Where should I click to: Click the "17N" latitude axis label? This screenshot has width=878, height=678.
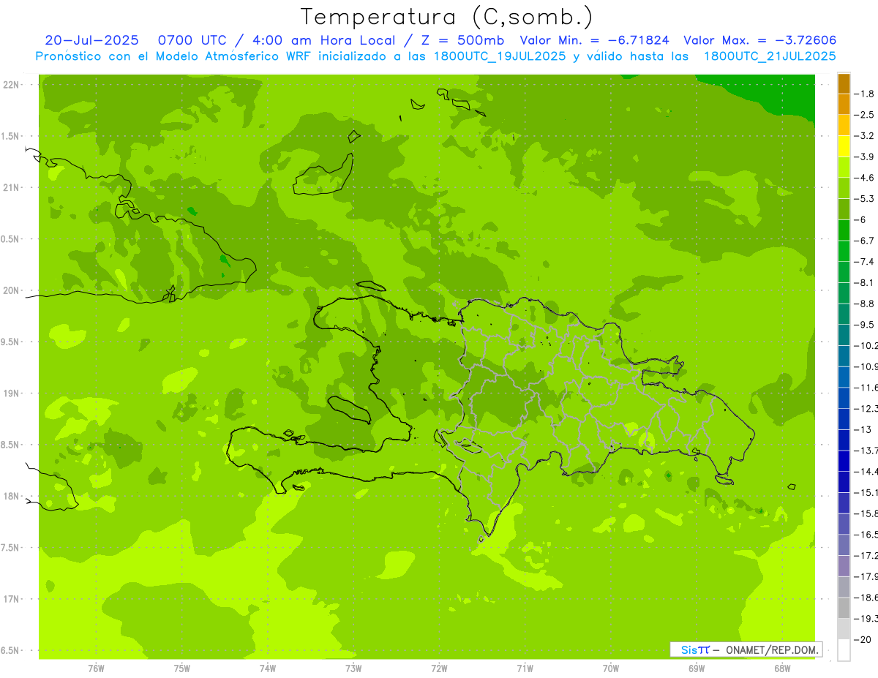pos(11,599)
